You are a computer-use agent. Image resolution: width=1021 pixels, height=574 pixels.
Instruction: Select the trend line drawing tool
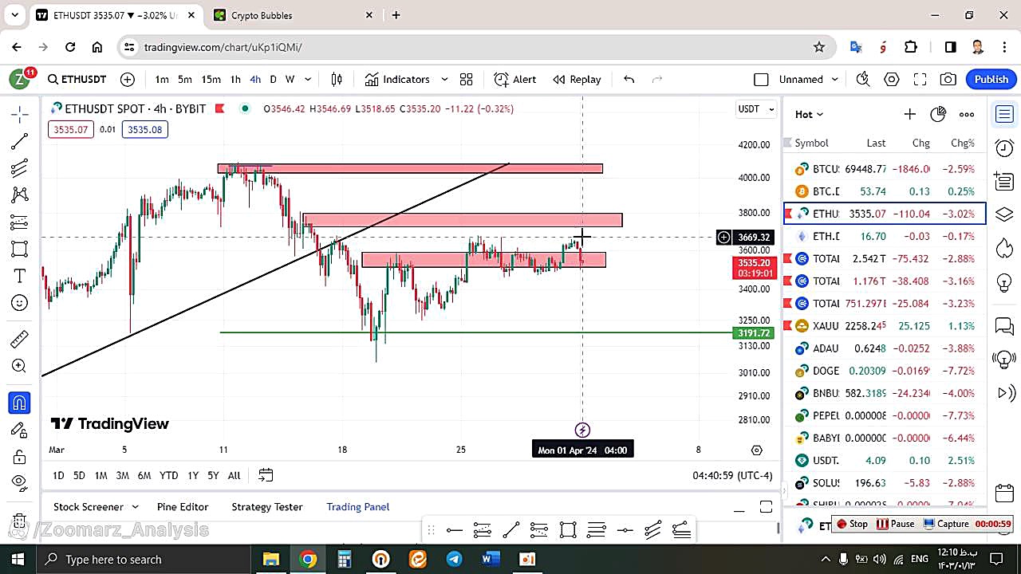coord(20,141)
